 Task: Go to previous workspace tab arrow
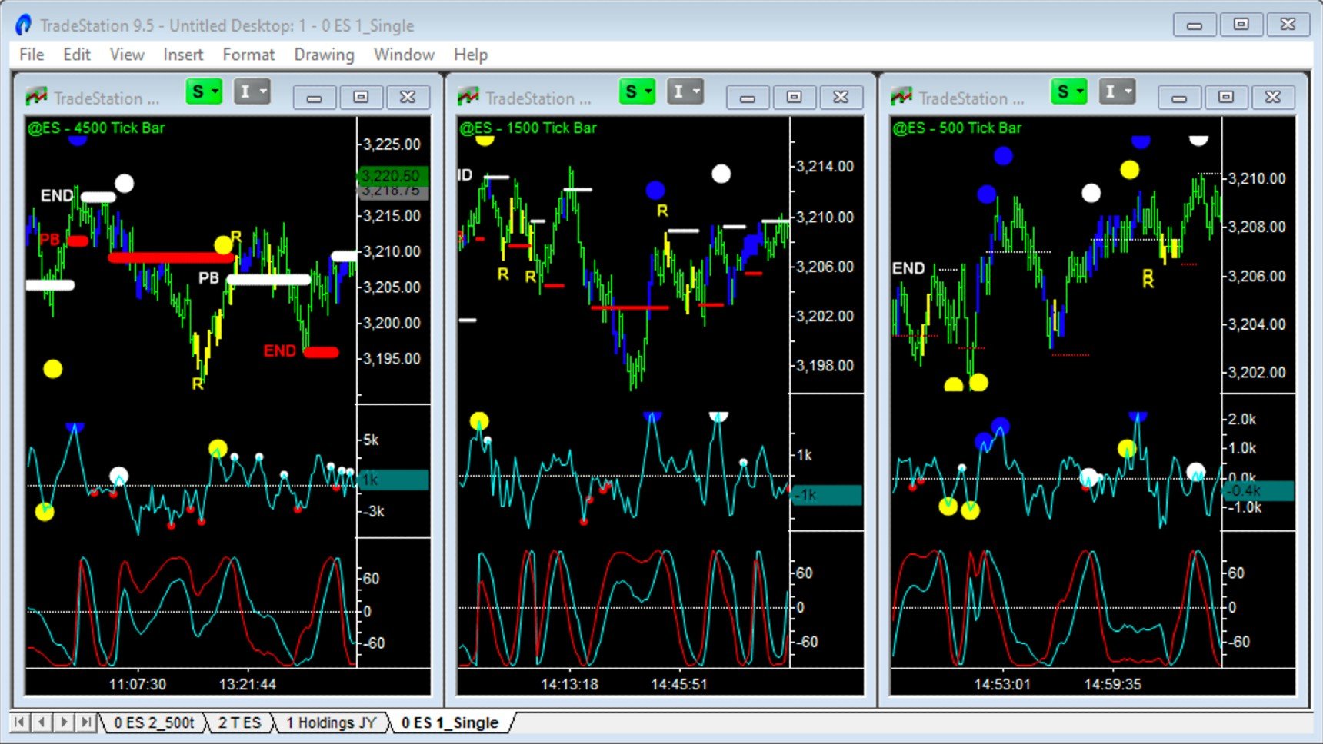click(42, 722)
